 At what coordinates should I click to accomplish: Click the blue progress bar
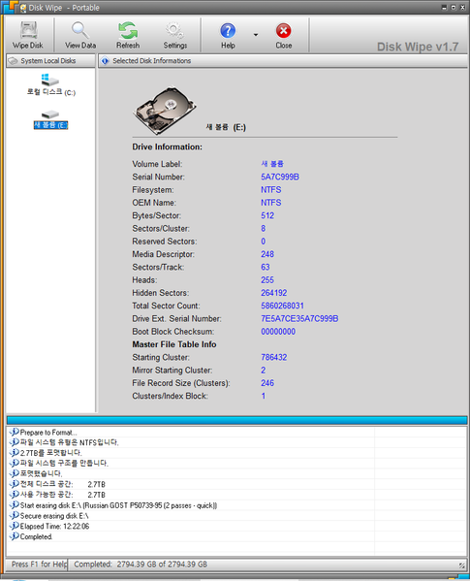pos(236,420)
